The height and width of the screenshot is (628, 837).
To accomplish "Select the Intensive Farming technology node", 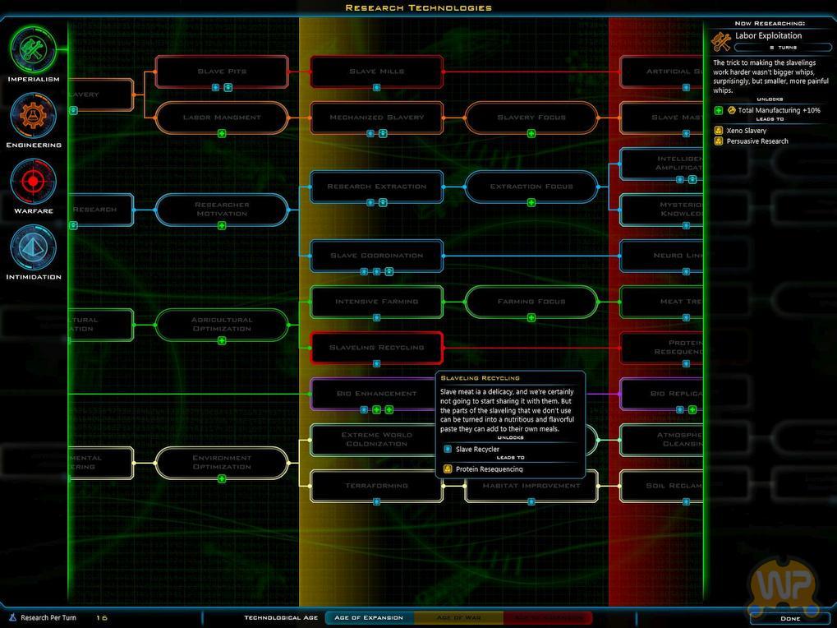I will tap(376, 302).
